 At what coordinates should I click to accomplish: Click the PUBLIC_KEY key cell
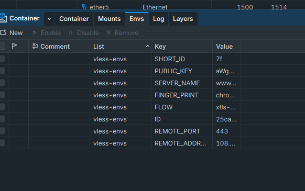tap(182, 71)
